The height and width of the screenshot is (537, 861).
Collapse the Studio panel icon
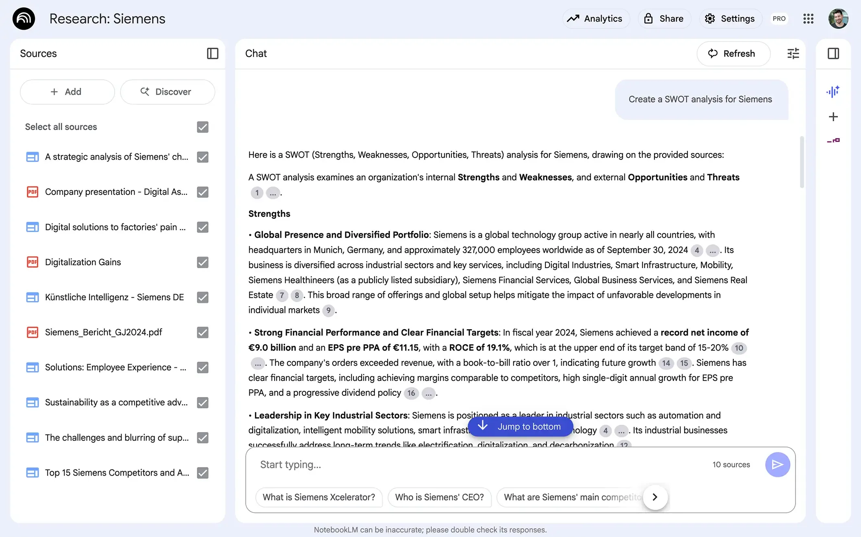[x=833, y=53]
